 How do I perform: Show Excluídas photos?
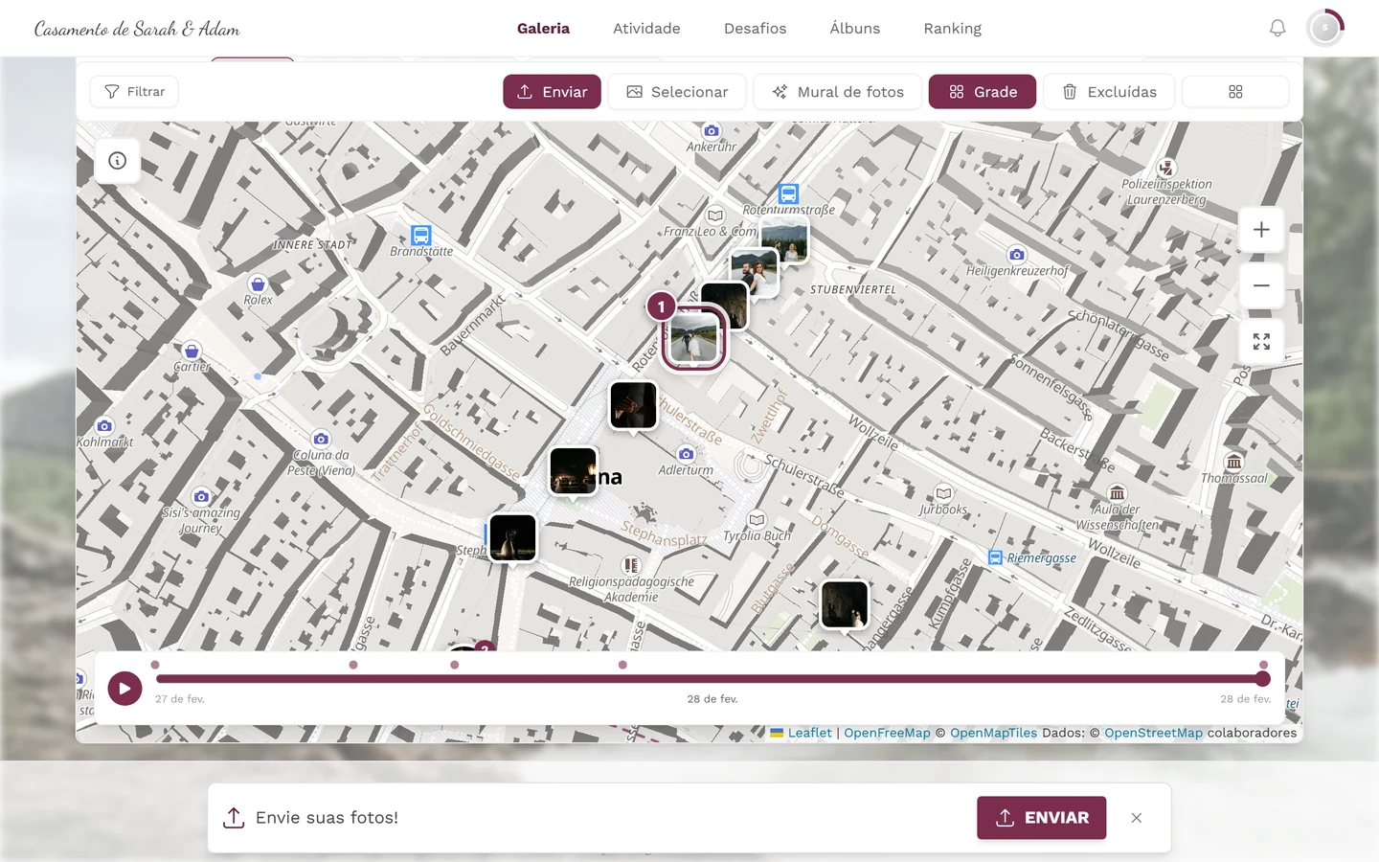(x=1109, y=92)
